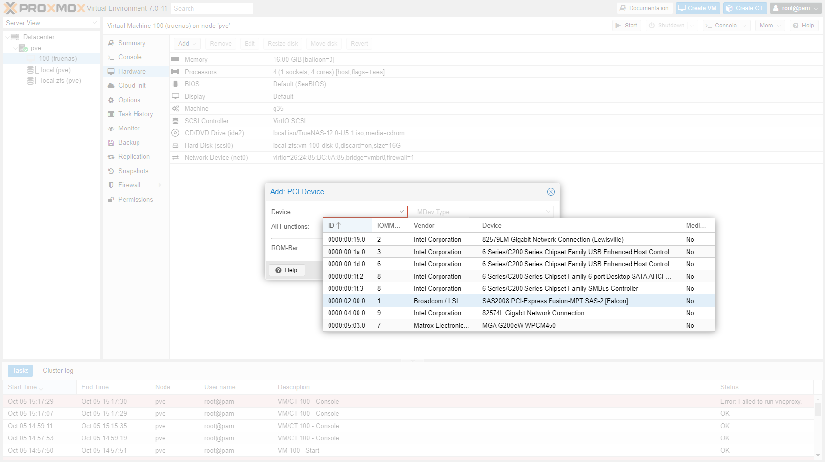Open the Device combo box dropdown
825x462 pixels.
tap(402, 212)
